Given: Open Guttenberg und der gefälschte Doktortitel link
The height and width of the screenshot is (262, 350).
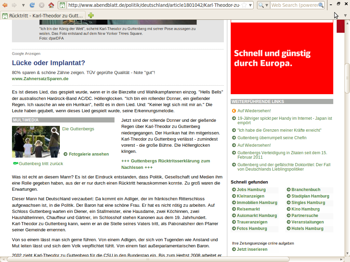Looking at the screenshot, I should [284, 167].
